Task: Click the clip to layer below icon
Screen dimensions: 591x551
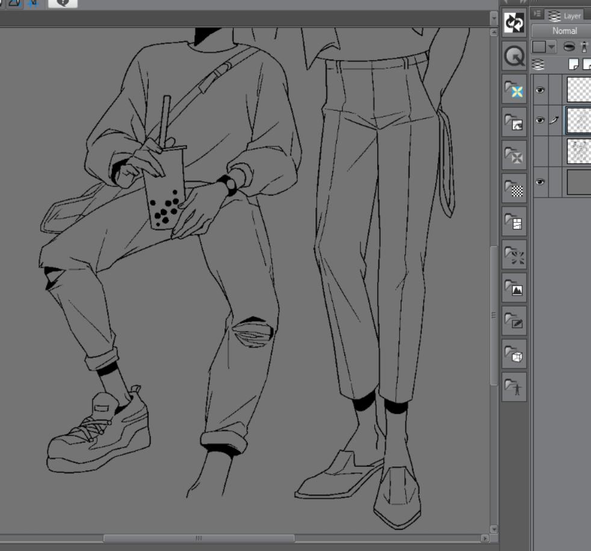Action: (x=569, y=47)
